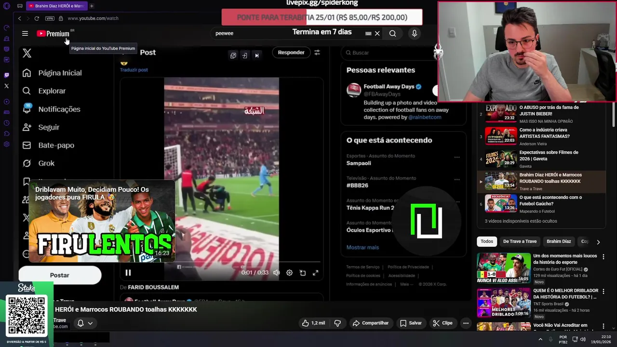Click the X logo in the post
617x347 pixels.
click(27, 53)
